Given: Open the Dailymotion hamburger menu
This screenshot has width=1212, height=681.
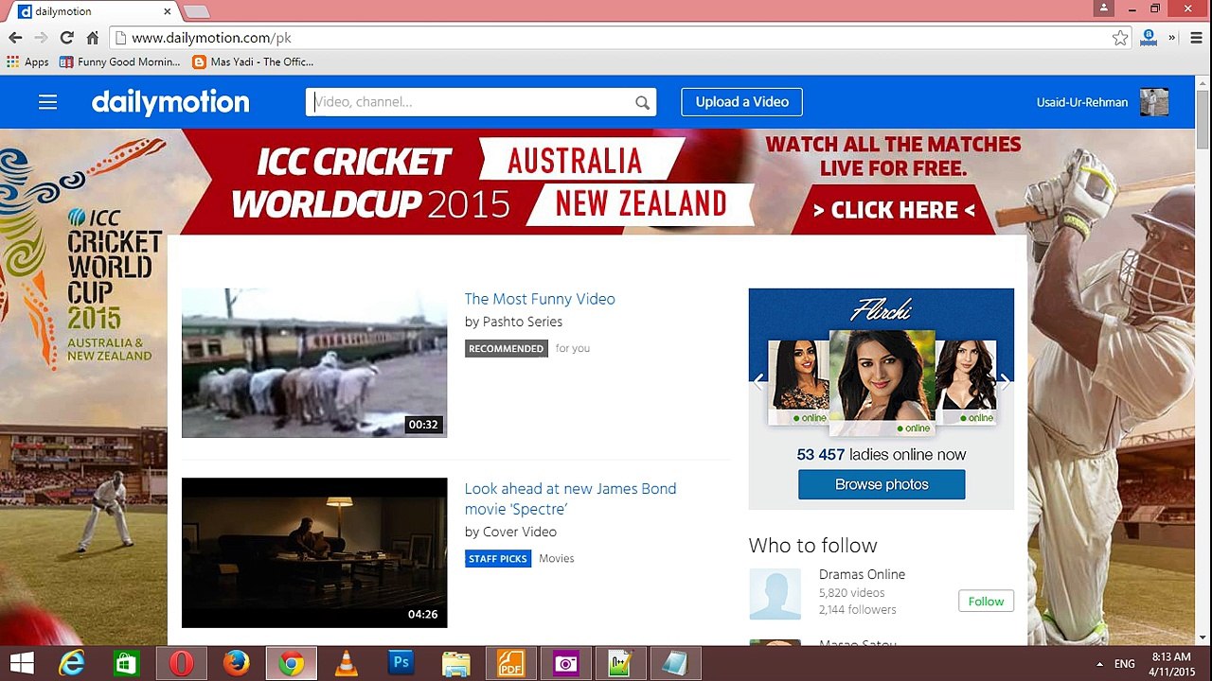Looking at the screenshot, I should [x=47, y=102].
